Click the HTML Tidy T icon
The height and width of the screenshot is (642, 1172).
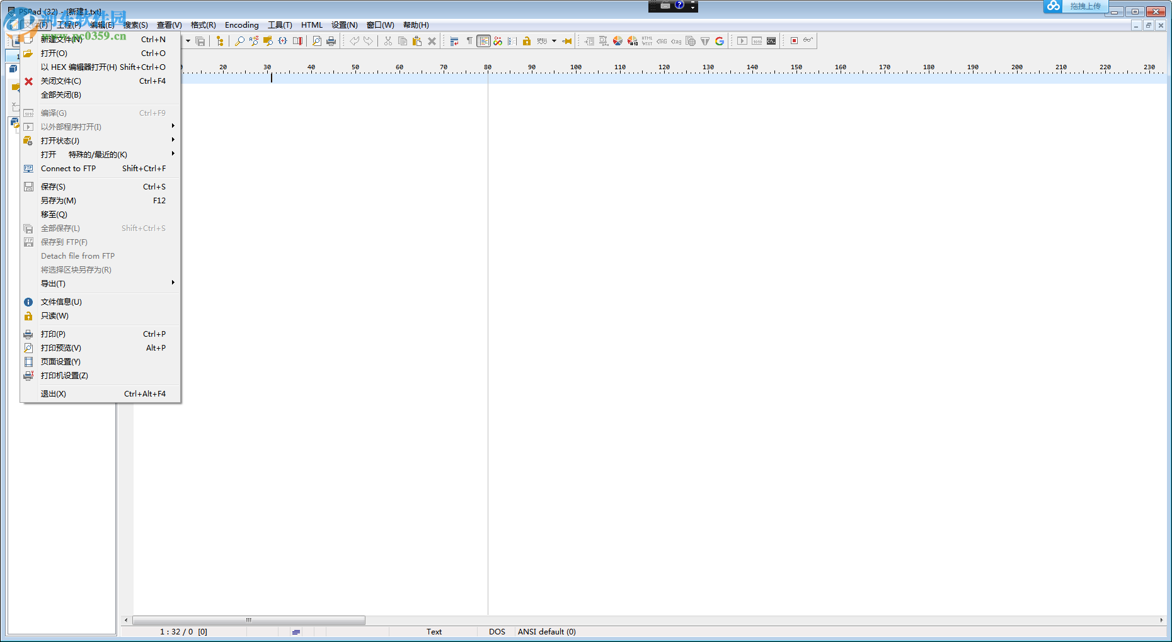tap(705, 42)
